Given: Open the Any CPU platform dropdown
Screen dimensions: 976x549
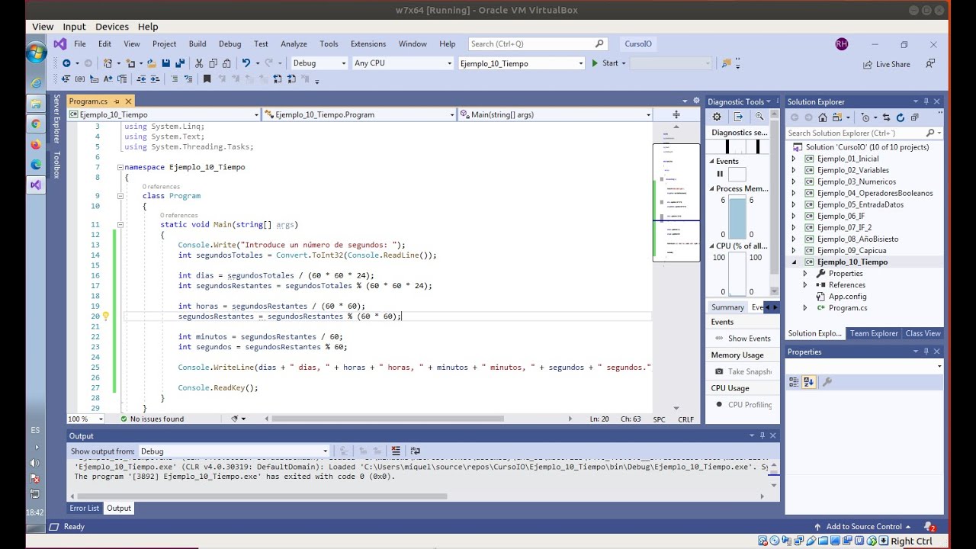Looking at the screenshot, I should coord(403,63).
